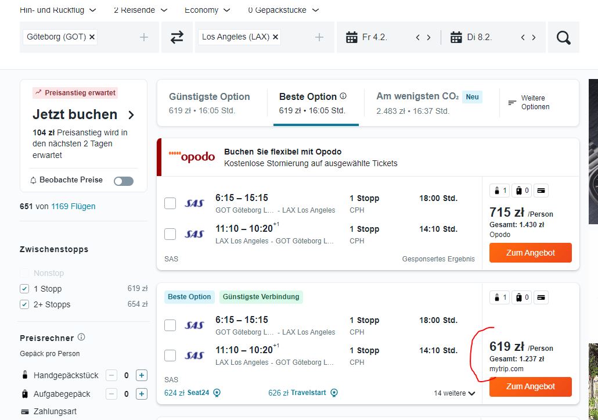This screenshot has width=598, height=420.
Task: Expand 14 weitere booking offers
Action: (x=454, y=393)
